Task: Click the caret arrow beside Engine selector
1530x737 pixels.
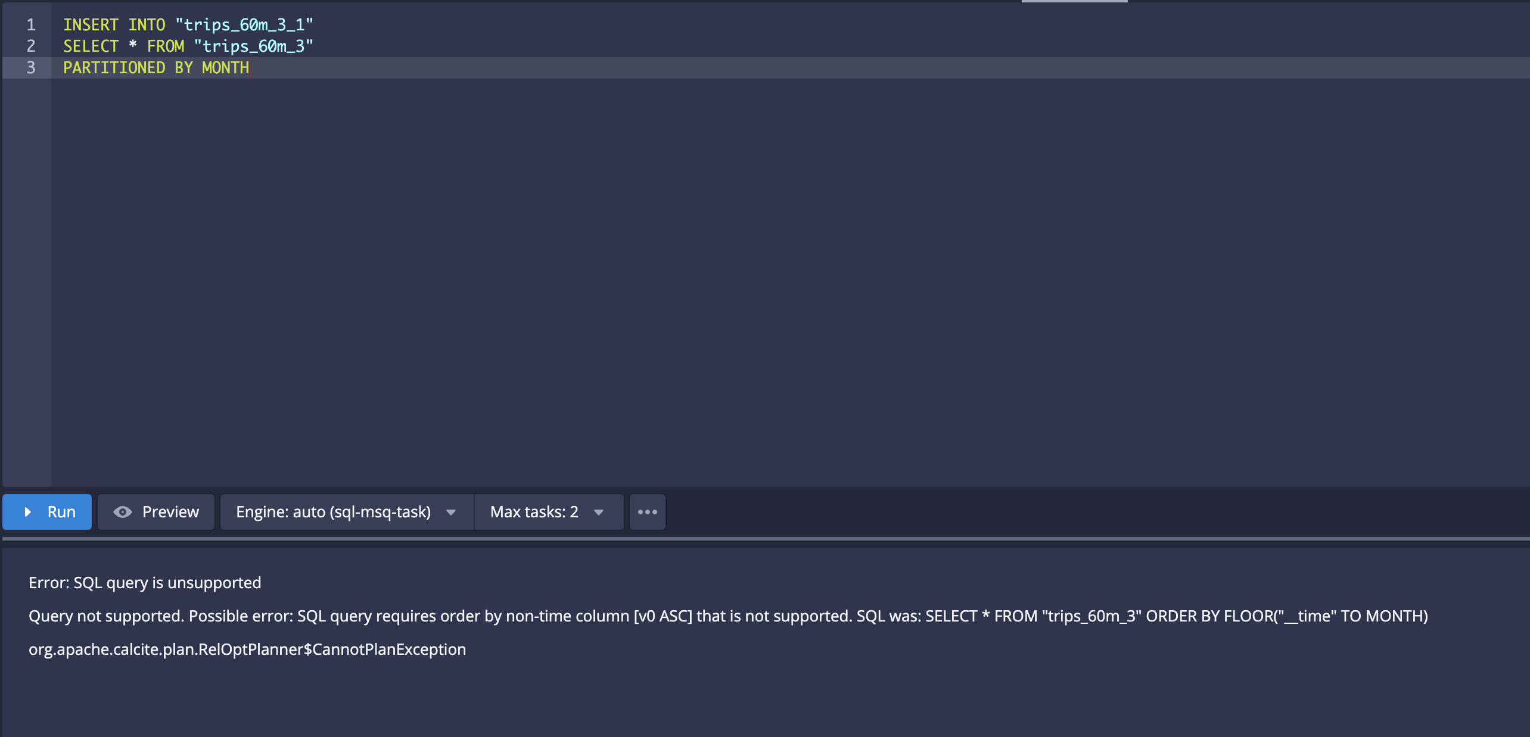Action: click(x=451, y=512)
